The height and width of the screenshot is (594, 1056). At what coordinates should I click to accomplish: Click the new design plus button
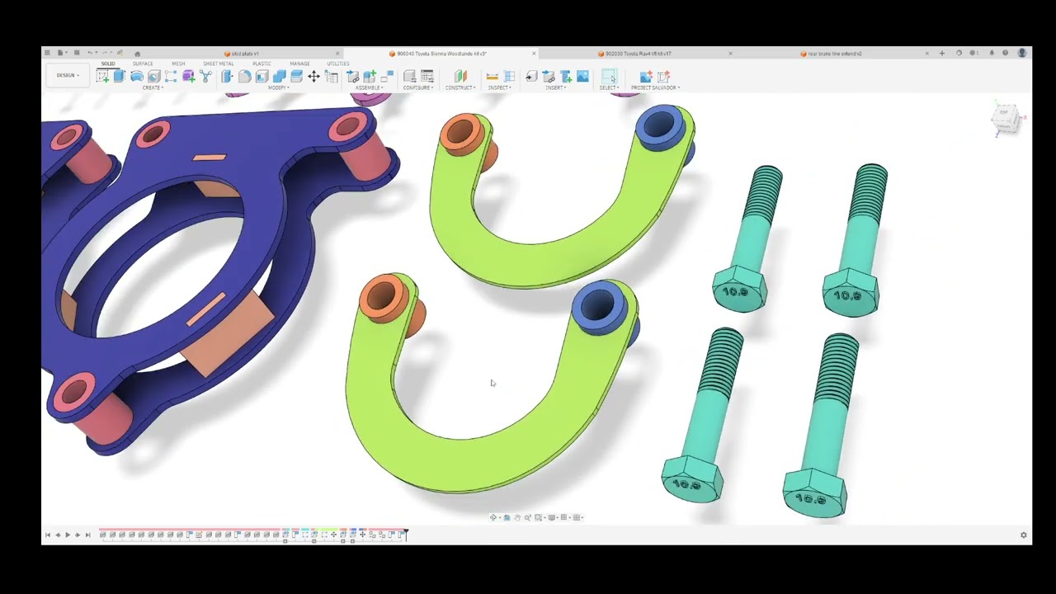(x=942, y=53)
